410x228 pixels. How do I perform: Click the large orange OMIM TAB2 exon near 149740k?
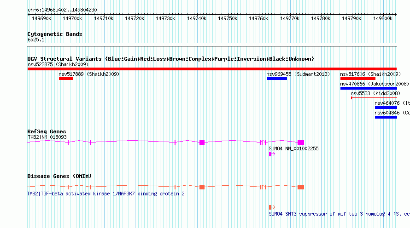point(202,187)
